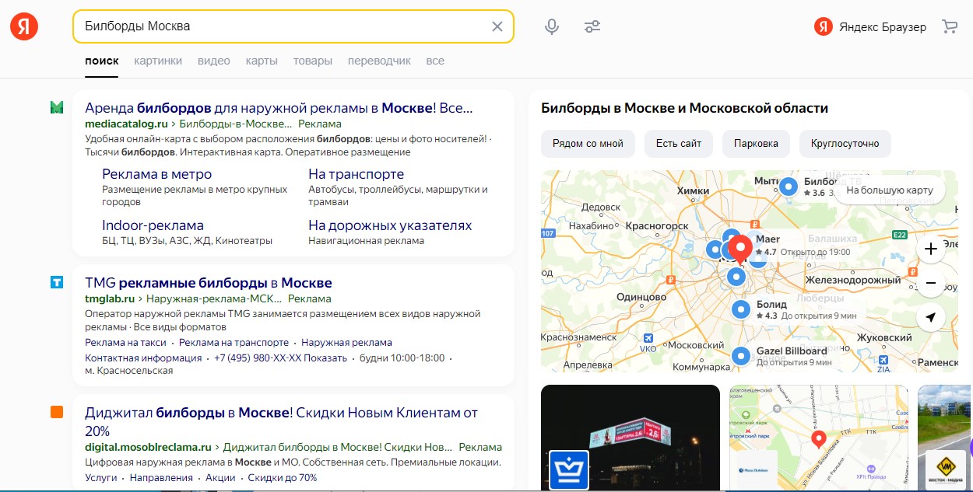Enable the Рядом со мной filter
Viewport: 973px width, 492px height.
(x=588, y=144)
